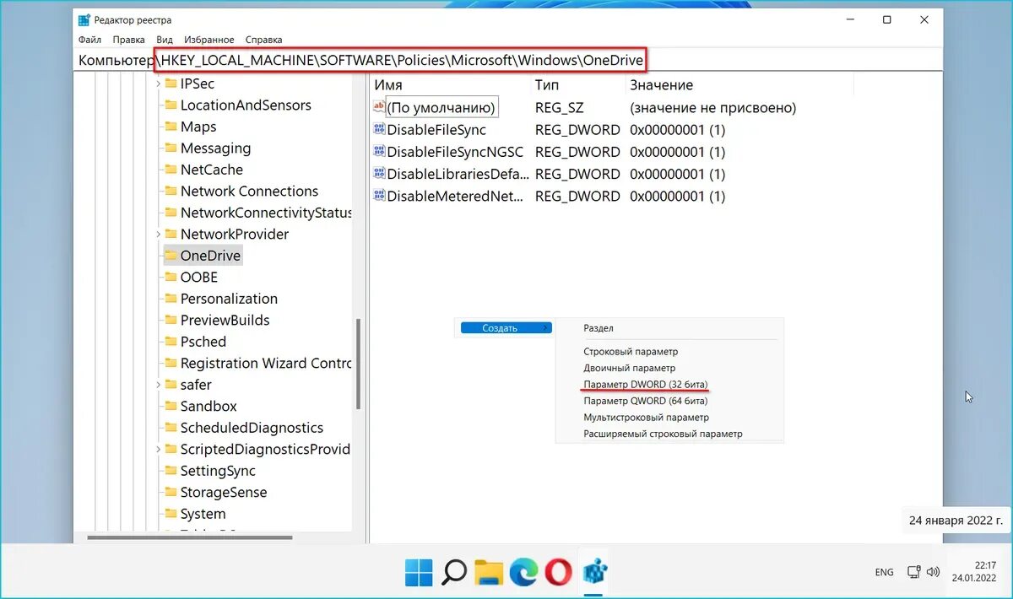Image resolution: width=1013 pixels, height=599 pixels.
Task: Choose Параметр QWORD (64 бита)
Action: click(x=646, y=401)
